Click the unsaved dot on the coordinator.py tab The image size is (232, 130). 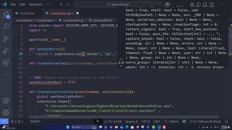(x=77, y=13)
